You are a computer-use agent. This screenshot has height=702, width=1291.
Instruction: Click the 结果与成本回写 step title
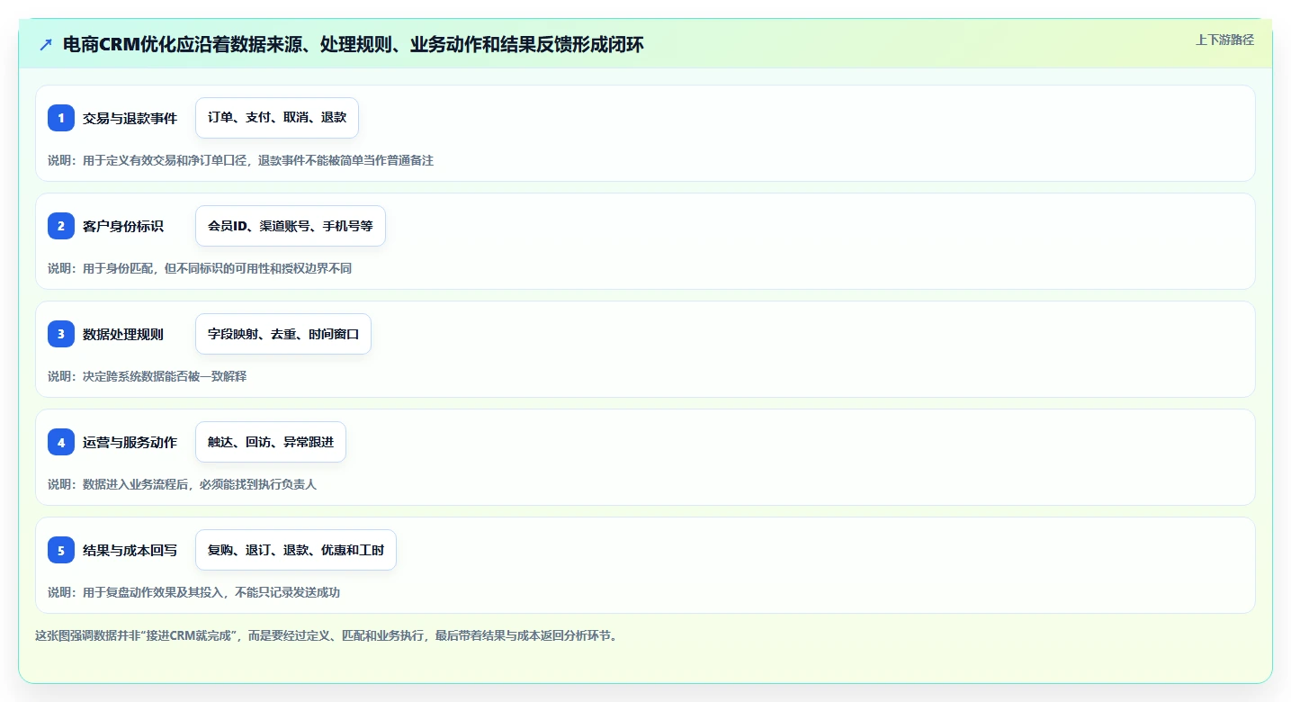(130, 550)
